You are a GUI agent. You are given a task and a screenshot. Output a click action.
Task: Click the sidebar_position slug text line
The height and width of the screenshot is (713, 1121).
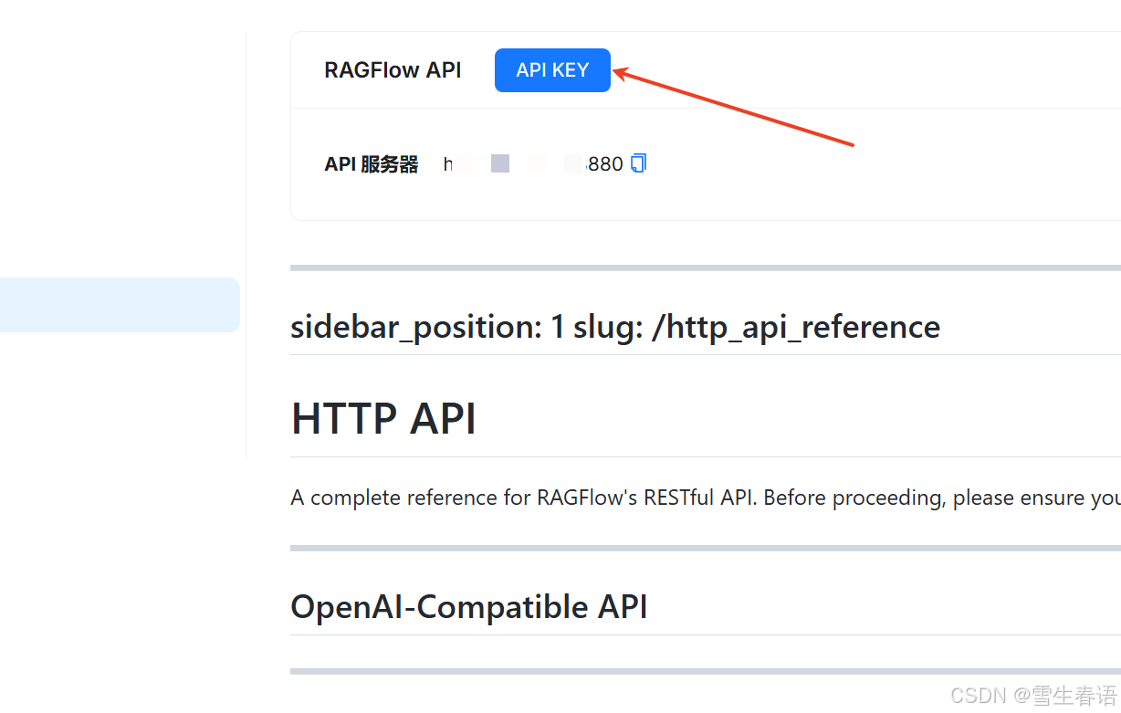614,326
